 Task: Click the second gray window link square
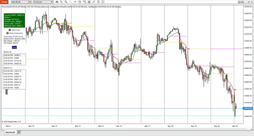tap(242, 2)
